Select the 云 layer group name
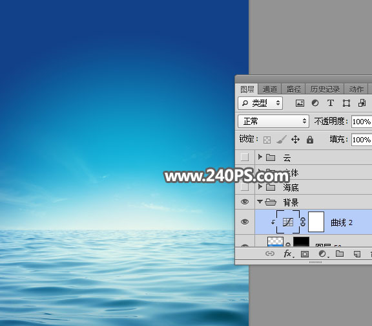 click(x=287, y=158)
